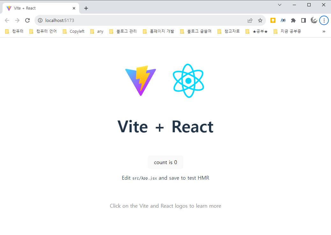Click the 'Vite + React' heading

165,127
